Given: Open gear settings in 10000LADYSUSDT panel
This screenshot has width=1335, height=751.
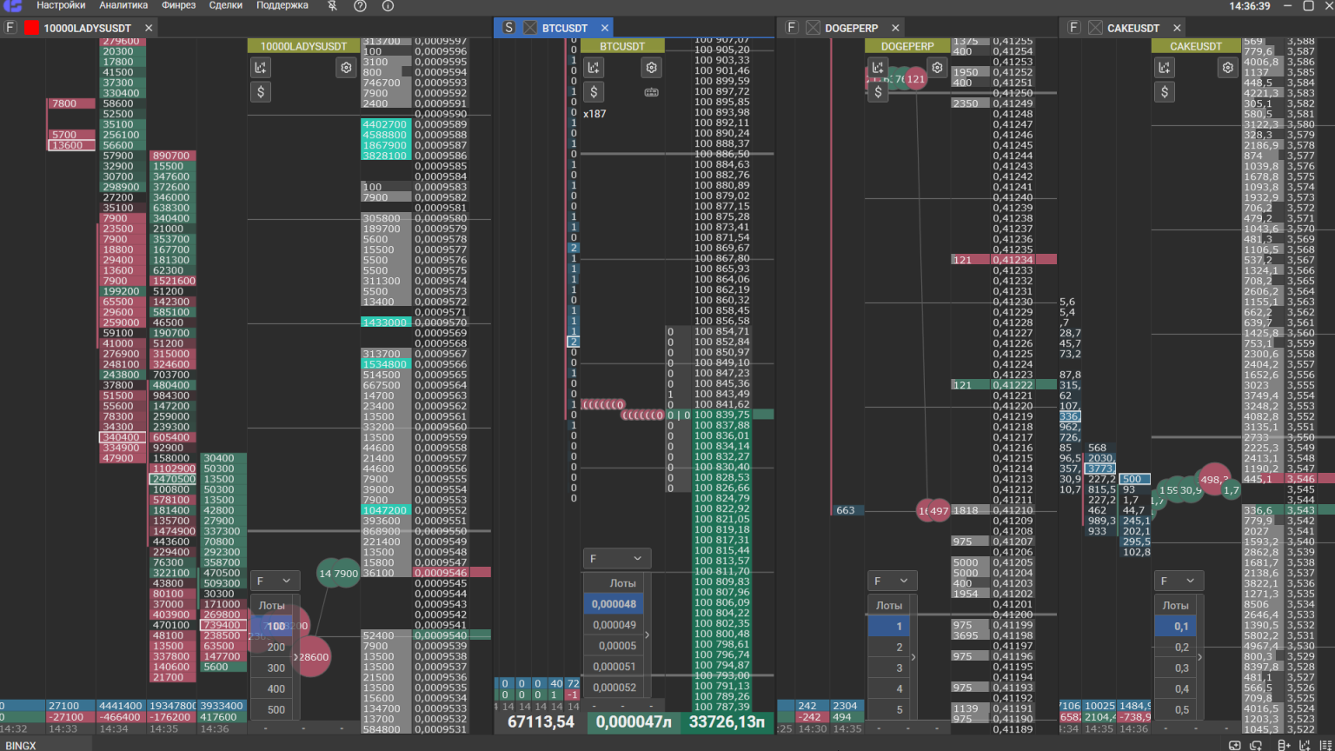Looking at the screenshot, I should point(346,68).
